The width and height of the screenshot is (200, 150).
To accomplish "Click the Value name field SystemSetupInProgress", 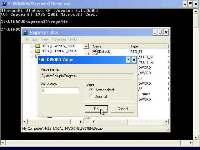I will [x=87, y=76].
